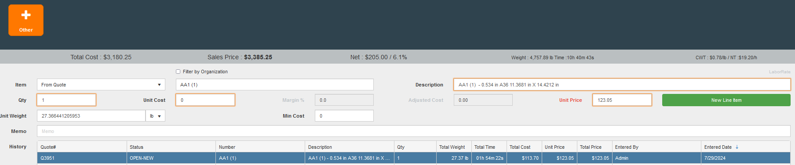Expand the lb weight unit dropdown
Viewport: 795px width, 165px height.
[x=155, y=116]
